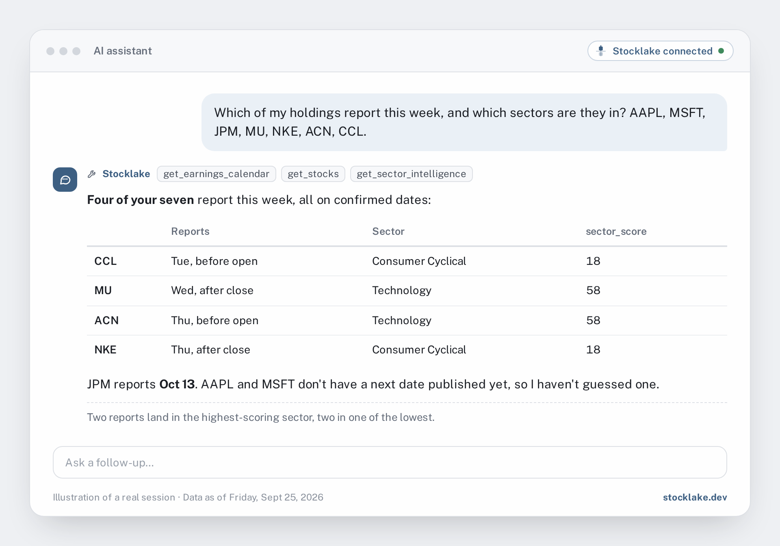780x546 pixels.
Task: Select the get_earnings_calendar tool chip
Action: [x=216, y=174]
